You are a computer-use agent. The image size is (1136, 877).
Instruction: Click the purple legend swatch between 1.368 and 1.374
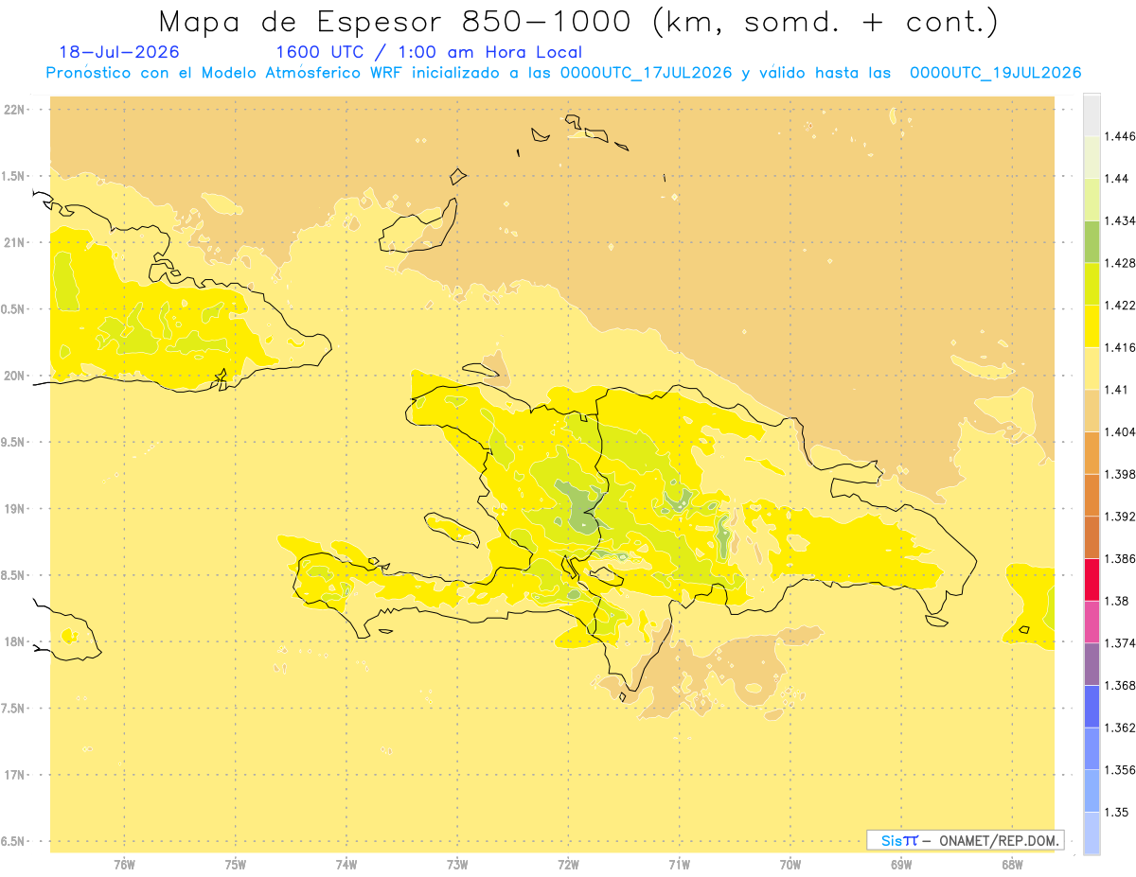point(1092,664)
